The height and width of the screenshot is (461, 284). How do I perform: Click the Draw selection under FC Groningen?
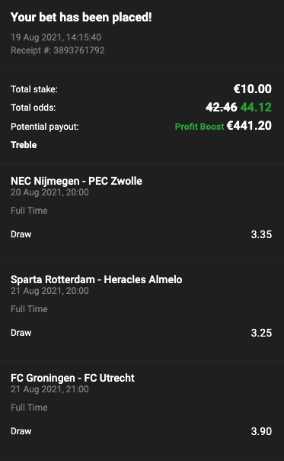(x=21, y=431)
